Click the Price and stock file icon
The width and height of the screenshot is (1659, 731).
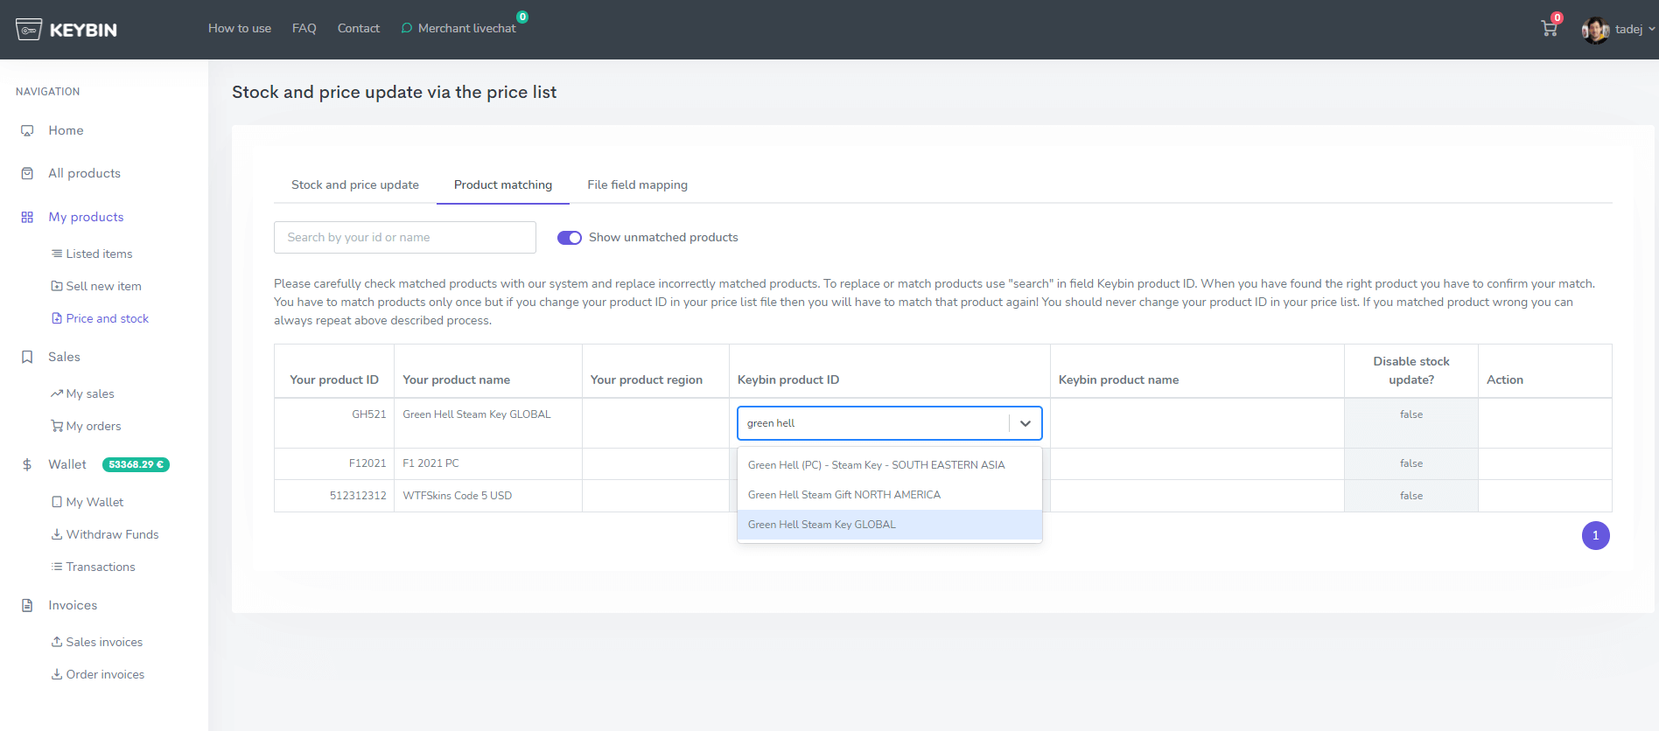(57, 318)
